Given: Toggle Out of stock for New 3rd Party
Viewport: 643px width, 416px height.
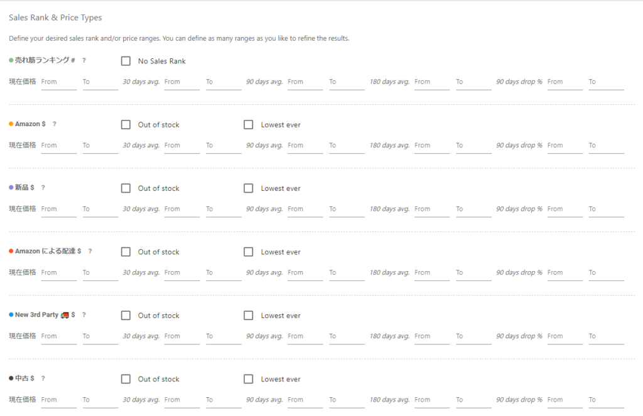Looking at the screenshot, I should coord(126,316).
